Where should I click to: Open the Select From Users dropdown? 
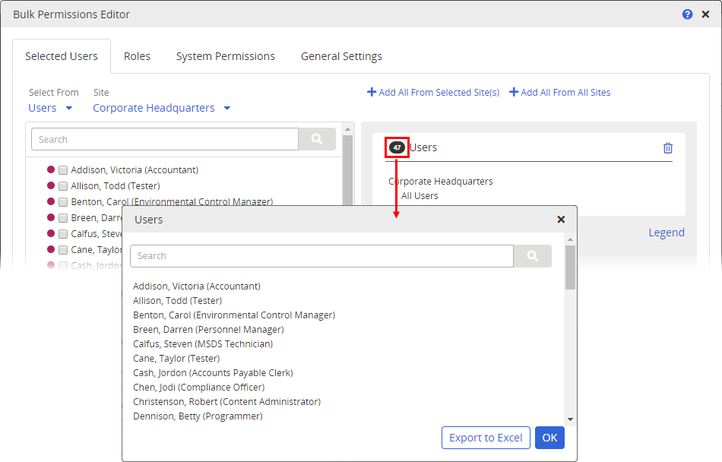coord(50,108)
